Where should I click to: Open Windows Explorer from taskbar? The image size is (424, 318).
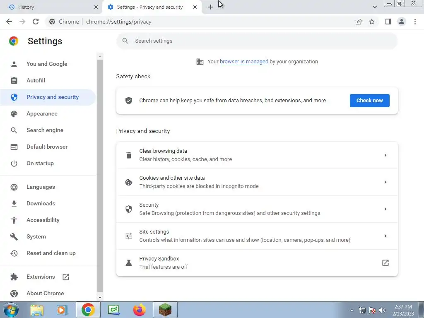click(x=37, y=310)
